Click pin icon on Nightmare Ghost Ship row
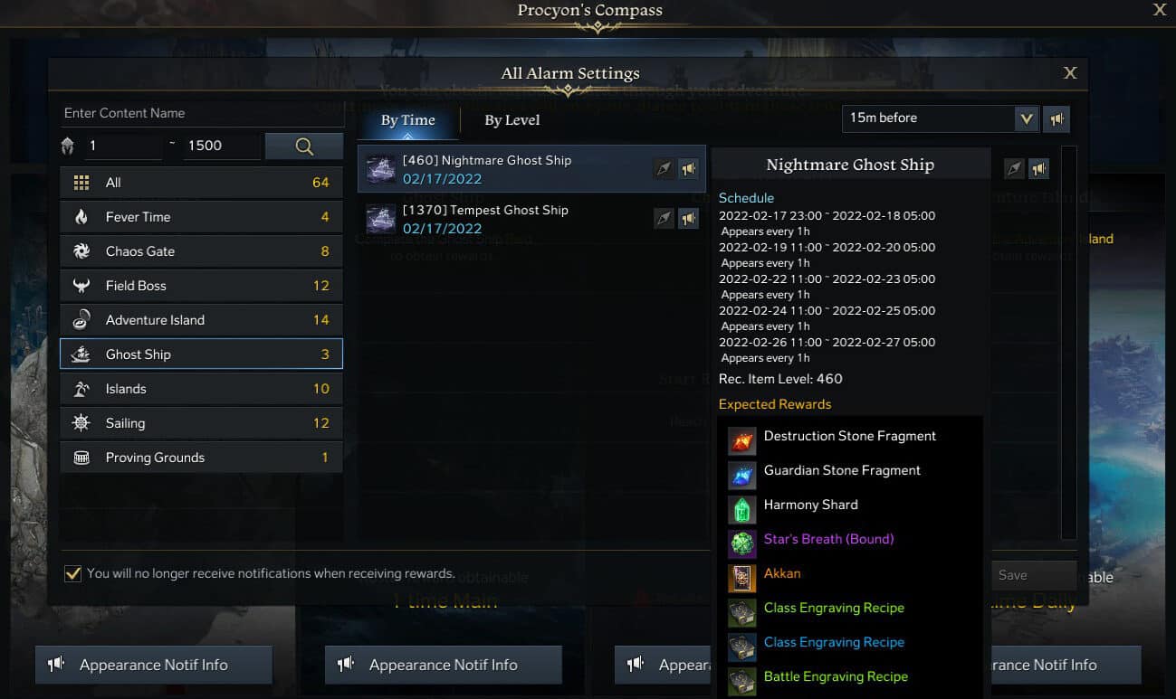Screen dimensions: 1176x699 coord(664,169)
